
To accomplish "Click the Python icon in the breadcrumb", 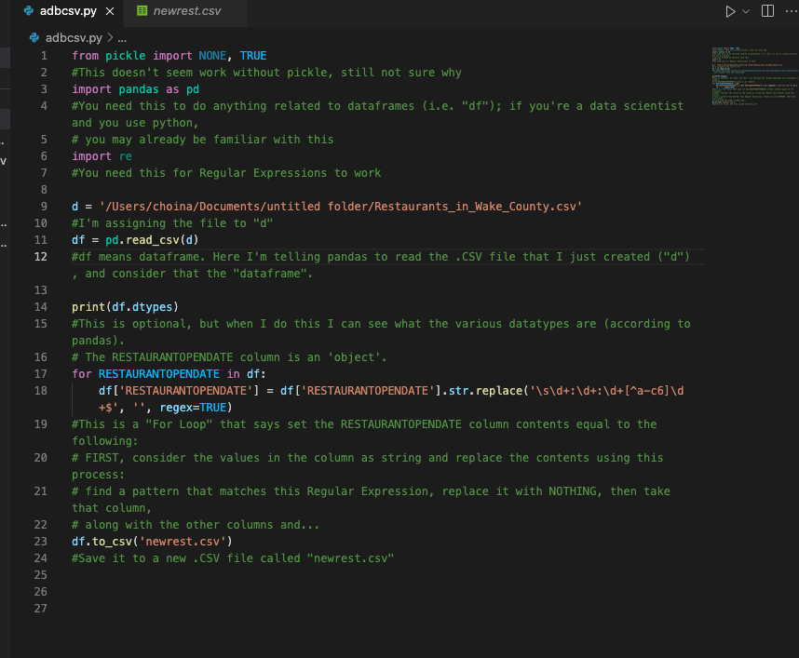I will click(34, 37).
